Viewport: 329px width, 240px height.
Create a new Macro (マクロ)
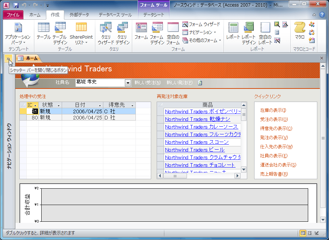[x=300, y=31]
